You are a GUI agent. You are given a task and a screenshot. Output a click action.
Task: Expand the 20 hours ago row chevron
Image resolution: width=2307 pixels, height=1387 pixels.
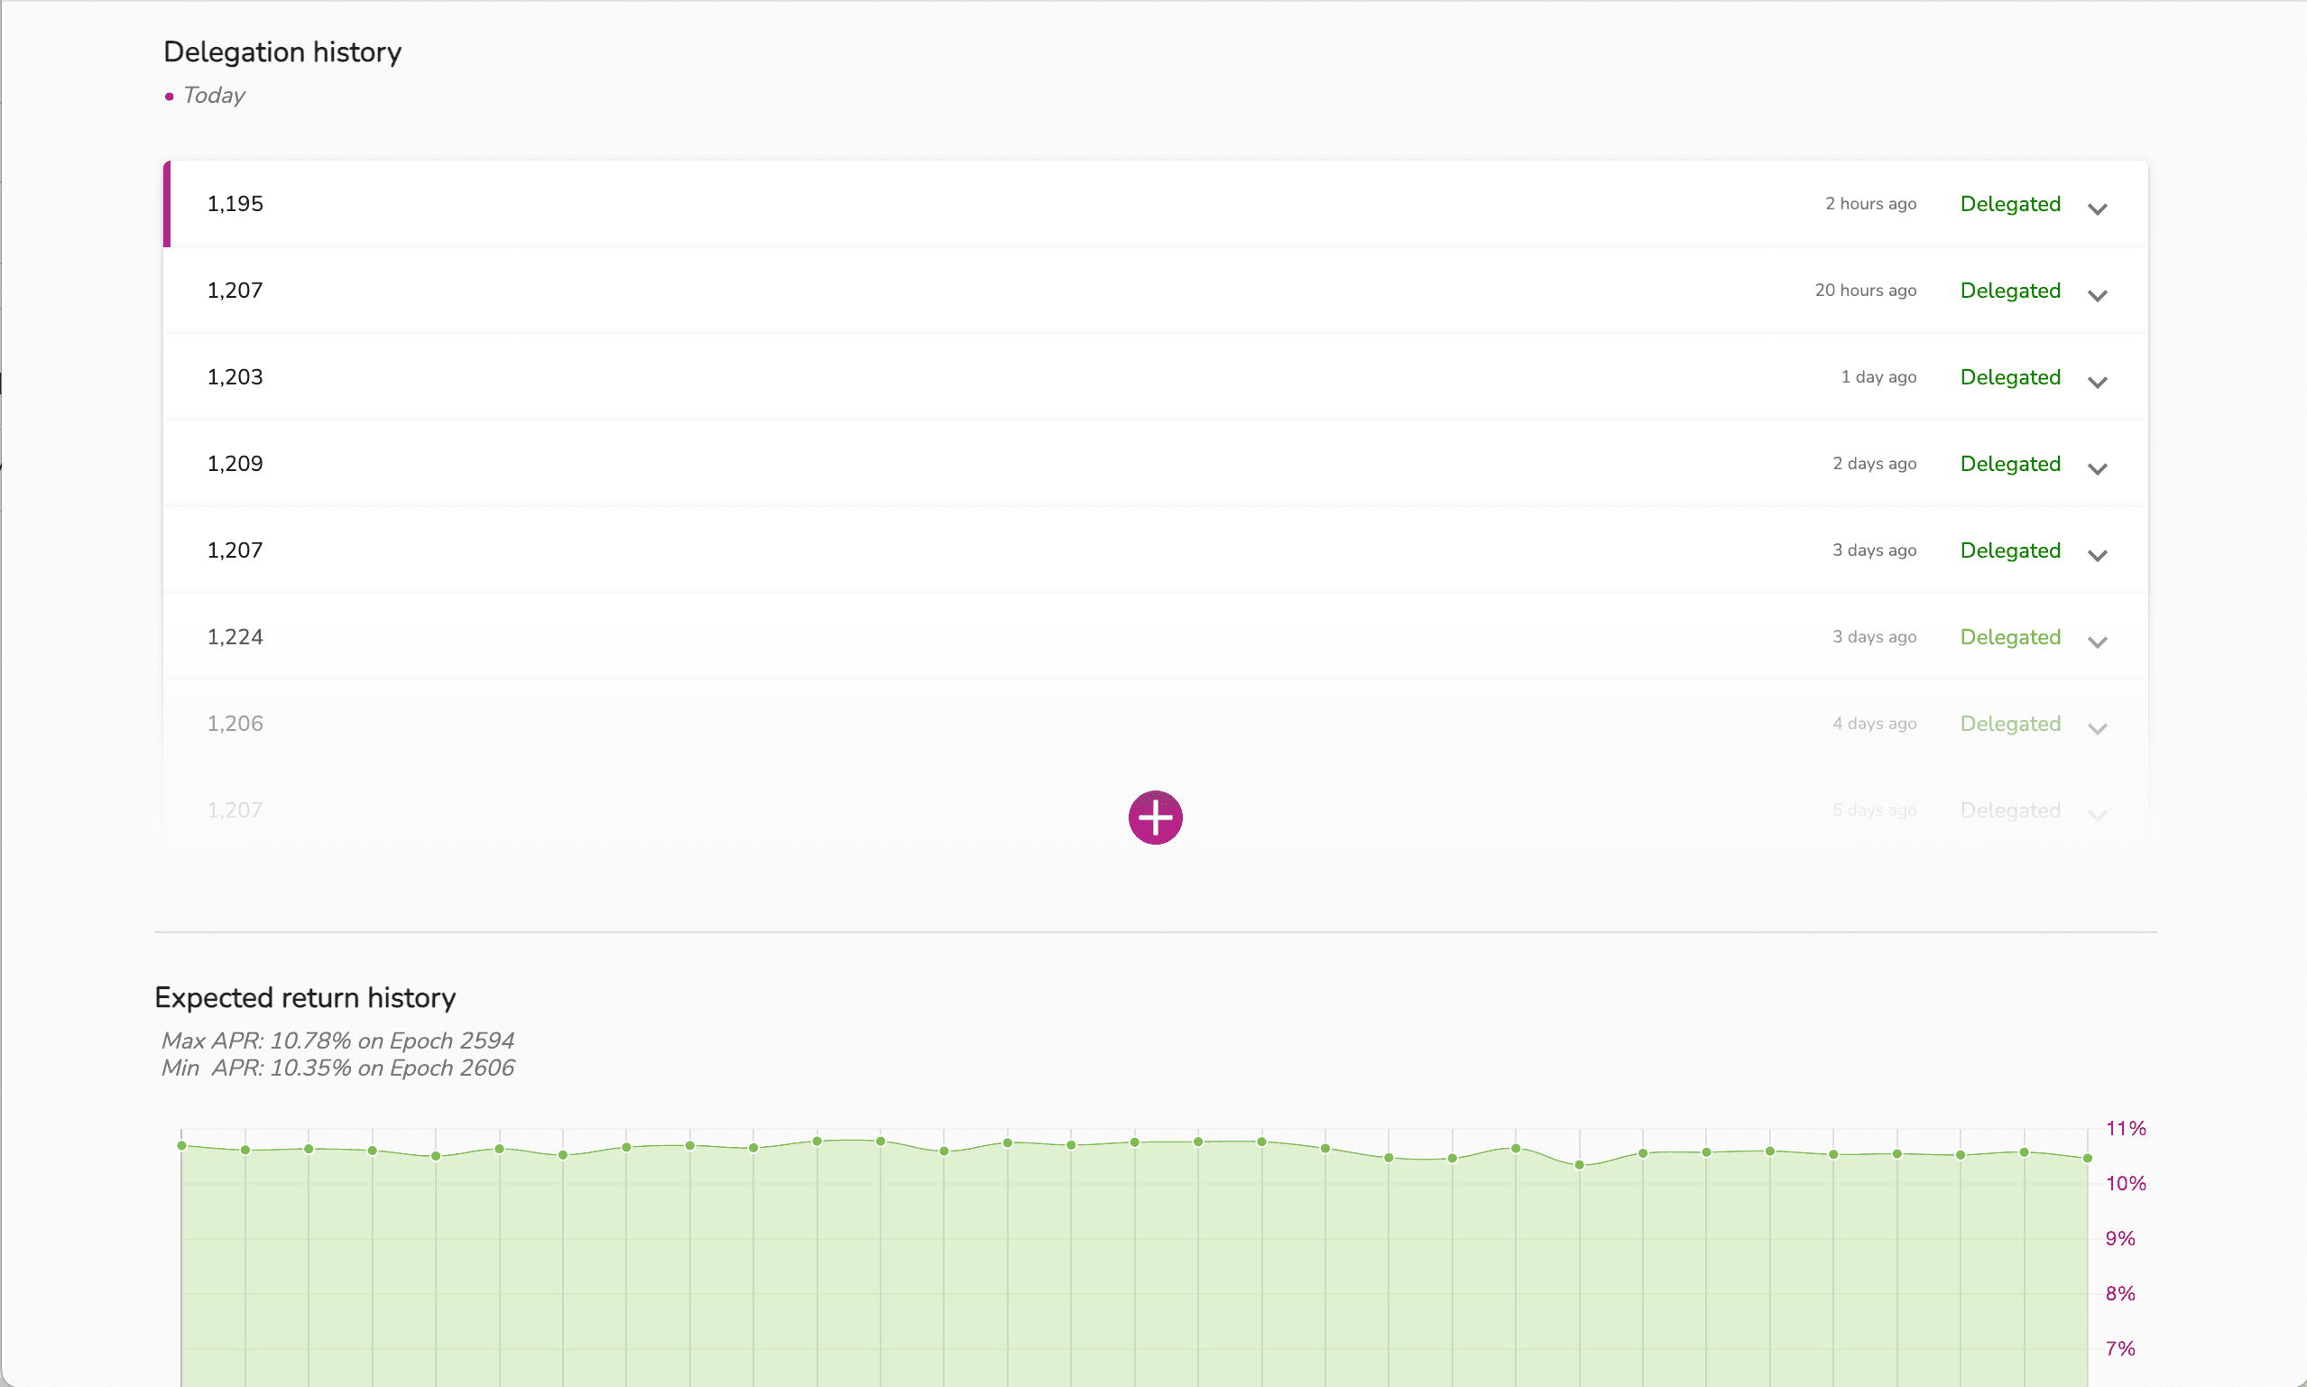pos(2097,295)
